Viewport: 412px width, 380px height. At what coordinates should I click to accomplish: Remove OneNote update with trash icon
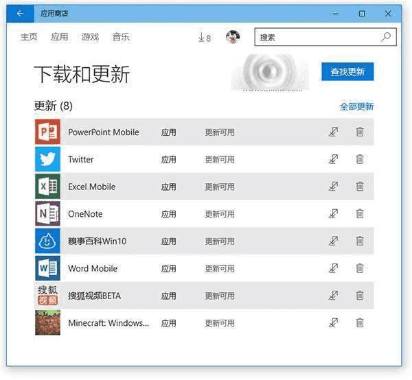[360, 213]
